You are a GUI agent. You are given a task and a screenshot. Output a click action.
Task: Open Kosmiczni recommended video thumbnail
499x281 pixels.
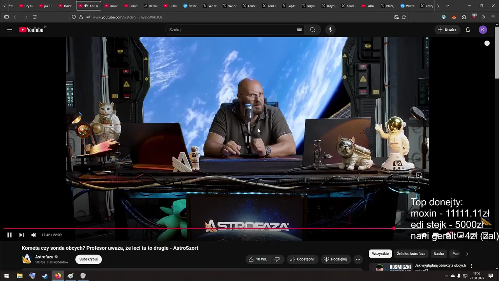pos(390,267)
